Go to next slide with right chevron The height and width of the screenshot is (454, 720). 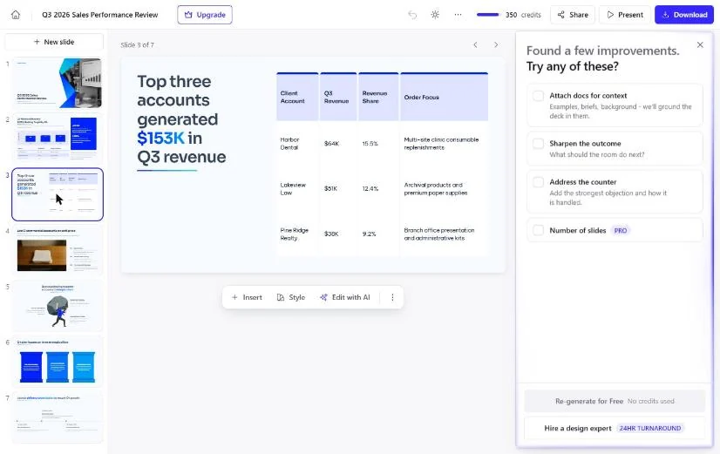point(496,44)
